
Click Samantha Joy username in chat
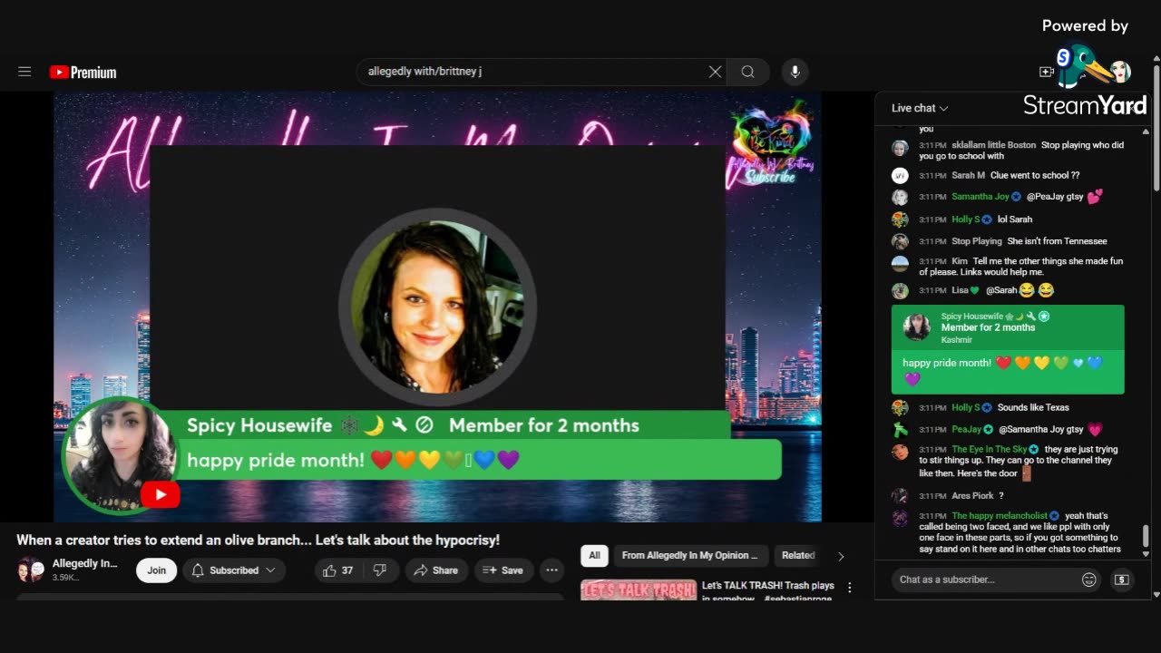point(980,197)
